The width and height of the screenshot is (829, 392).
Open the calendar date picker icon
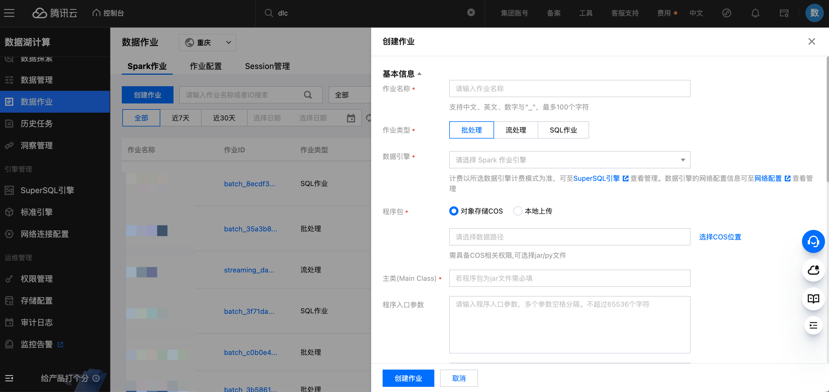click(x=351, y=118)
